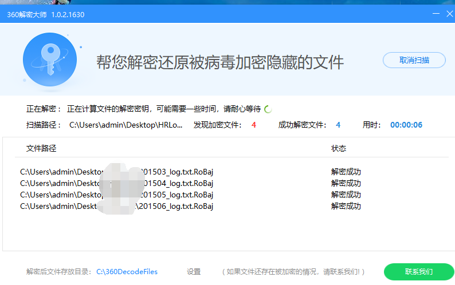Image resolution: width=455 pixels, height=285 pixels.
Task: Click the blue count after 成功解密文件
Action: 338,125
